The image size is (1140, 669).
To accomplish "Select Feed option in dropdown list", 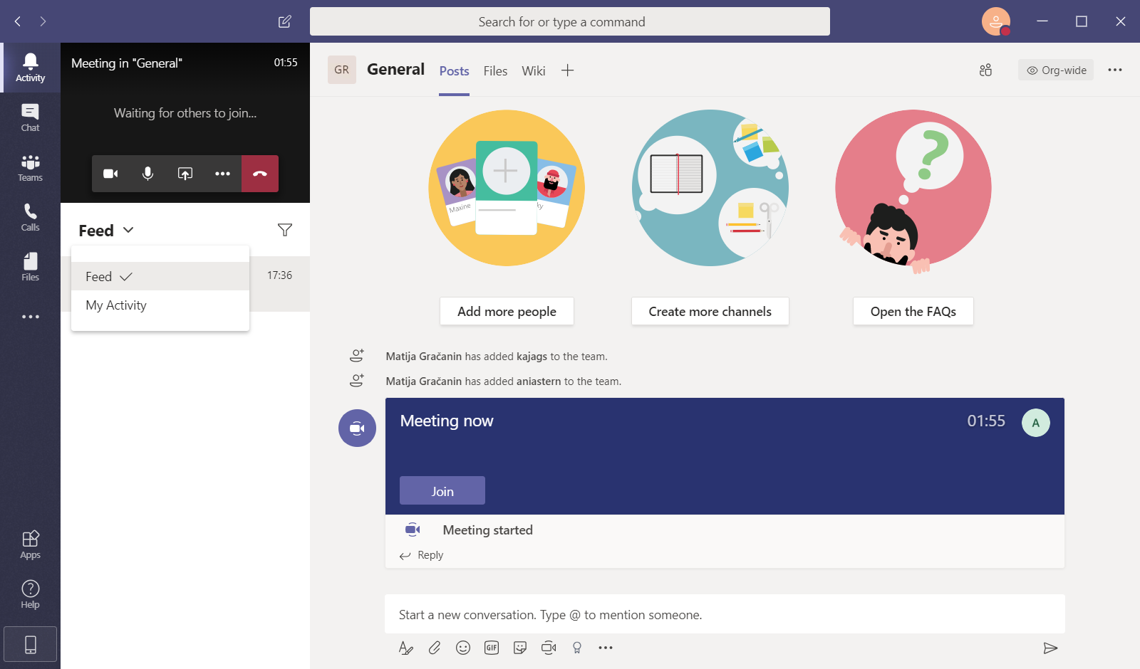I will [160, 276].
